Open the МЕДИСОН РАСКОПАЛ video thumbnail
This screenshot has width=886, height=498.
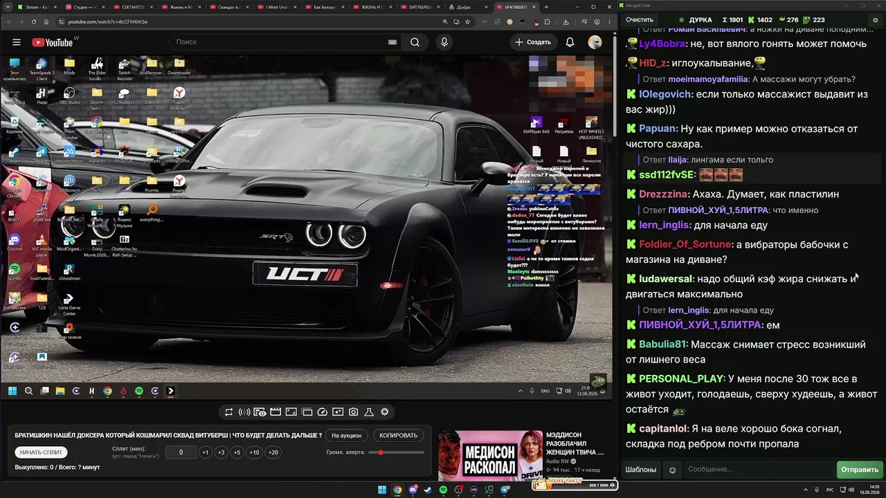pyautogui.click(x=490, y=456)
